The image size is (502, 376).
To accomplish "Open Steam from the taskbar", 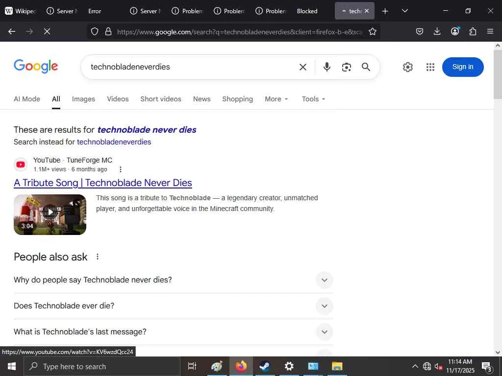I will (x=264, y=366).
